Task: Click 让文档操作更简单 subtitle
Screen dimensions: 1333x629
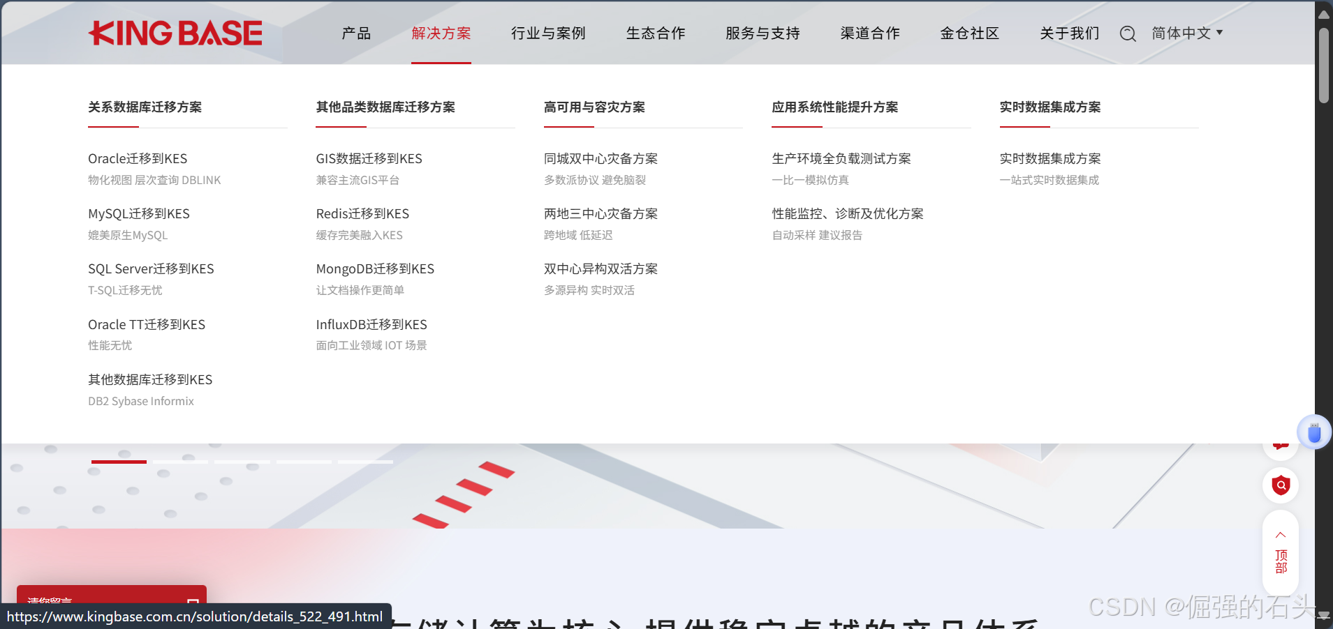Action: (360, 290)
